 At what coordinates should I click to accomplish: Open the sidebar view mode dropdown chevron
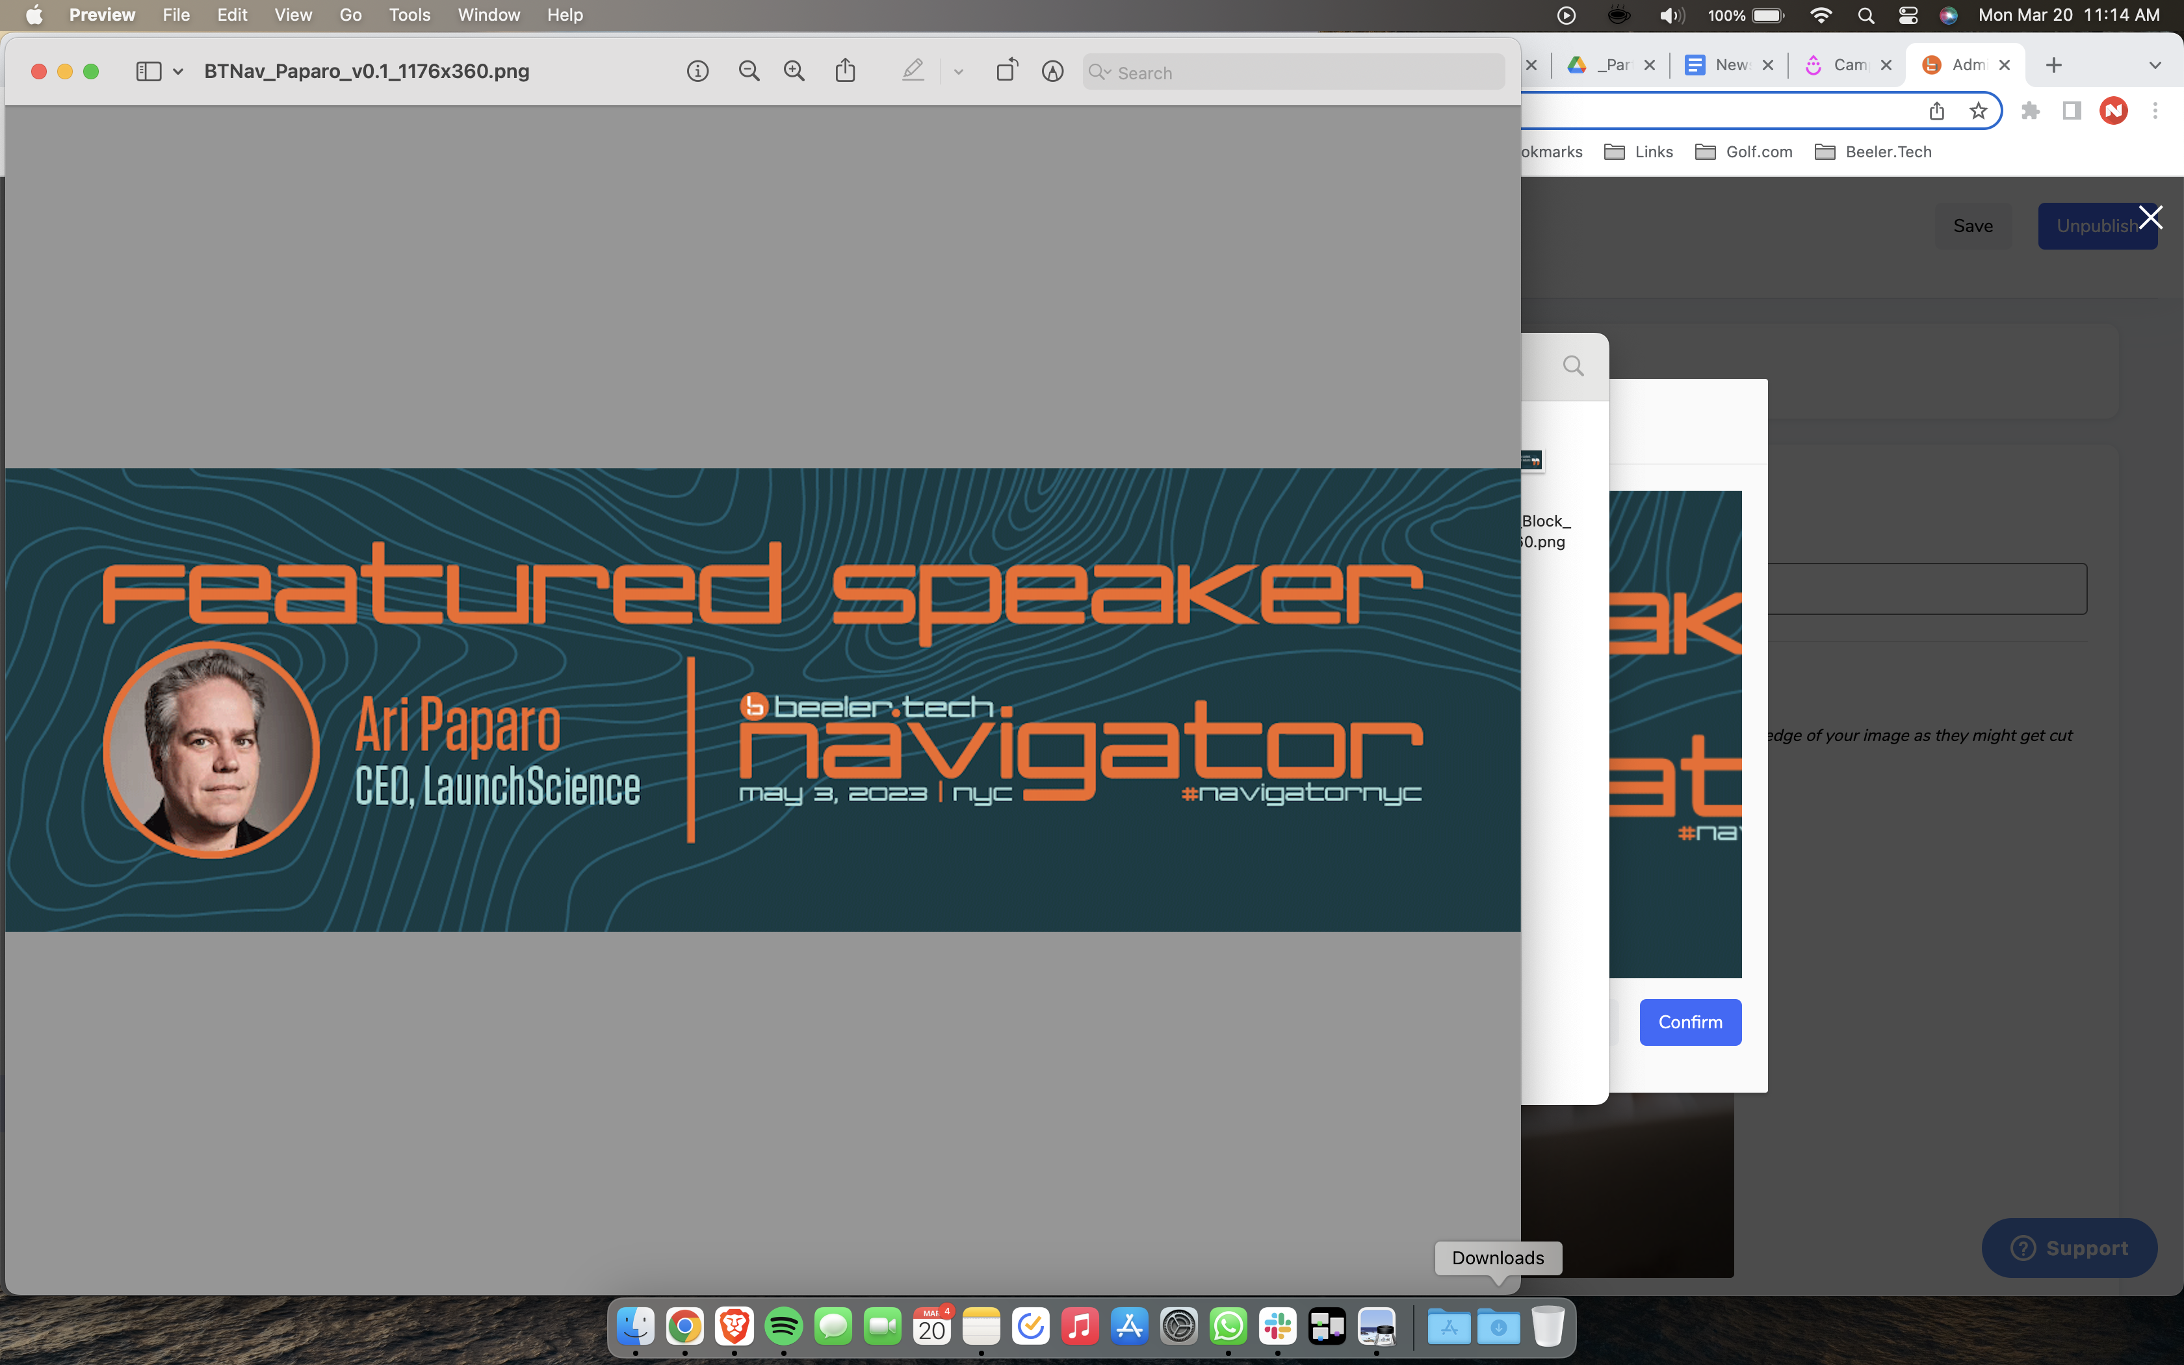[178, 71]
